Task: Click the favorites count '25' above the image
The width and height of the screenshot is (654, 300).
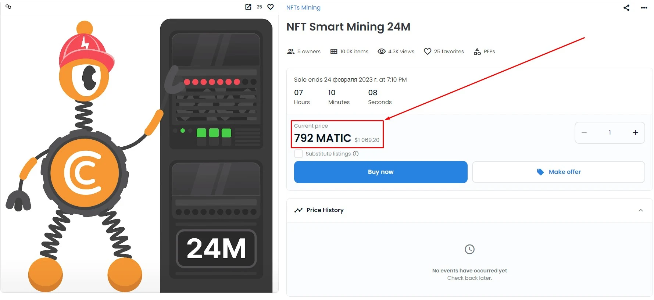Action: 259,7
